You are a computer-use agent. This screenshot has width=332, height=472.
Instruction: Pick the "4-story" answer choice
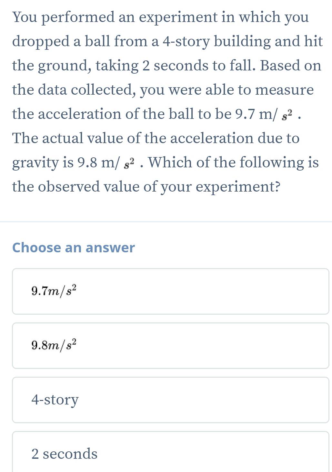coord(170,400)
